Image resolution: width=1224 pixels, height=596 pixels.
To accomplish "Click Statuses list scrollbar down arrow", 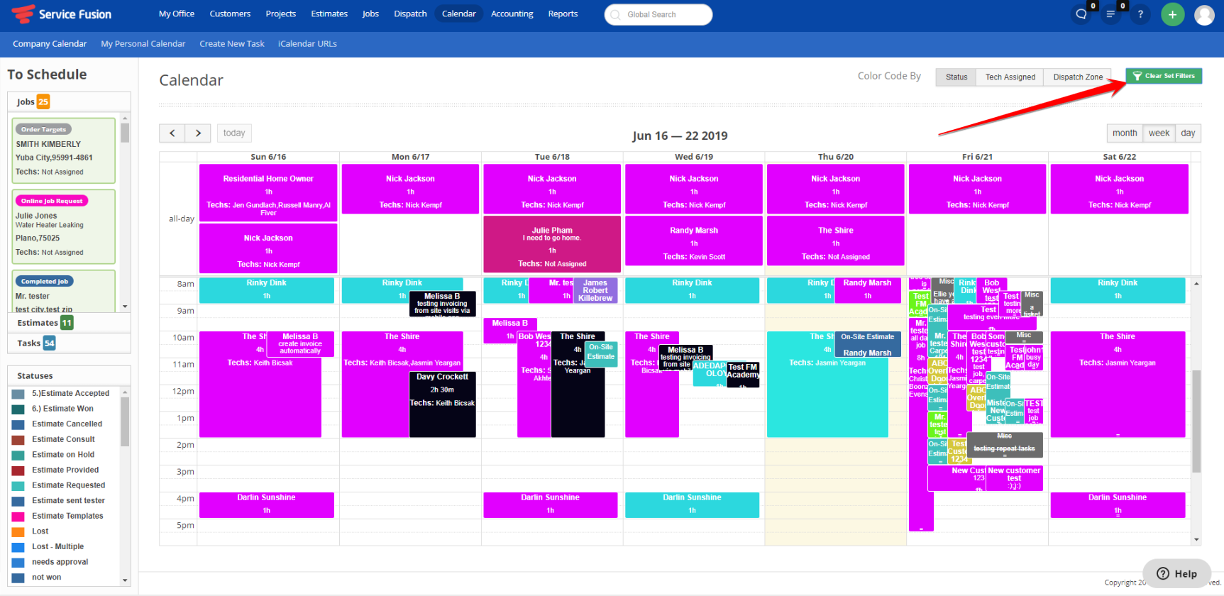I will [x=125, y=580].
